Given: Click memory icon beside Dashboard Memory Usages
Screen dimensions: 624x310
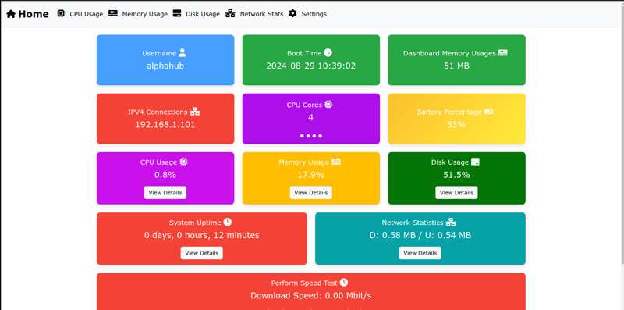Looking at the screenshot, I should (503, 52).
